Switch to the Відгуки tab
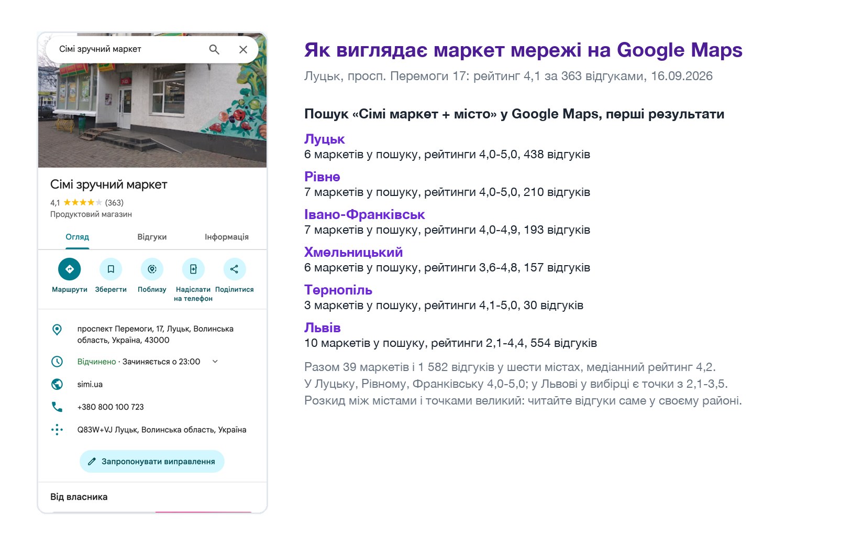This screenshot has height=545, width=863. [x=152, y=237]
